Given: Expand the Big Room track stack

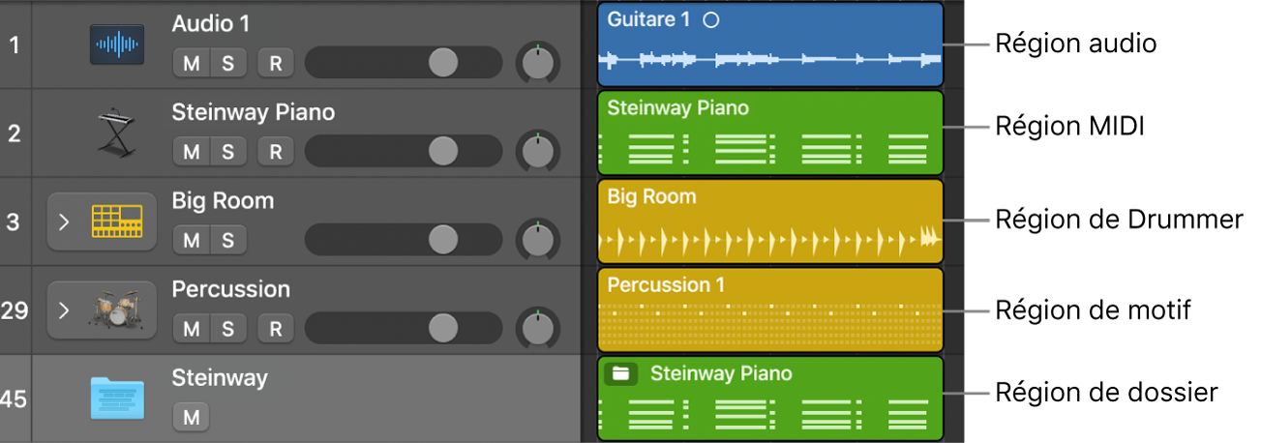Looking at the screenshot, I should pos(65,221).
